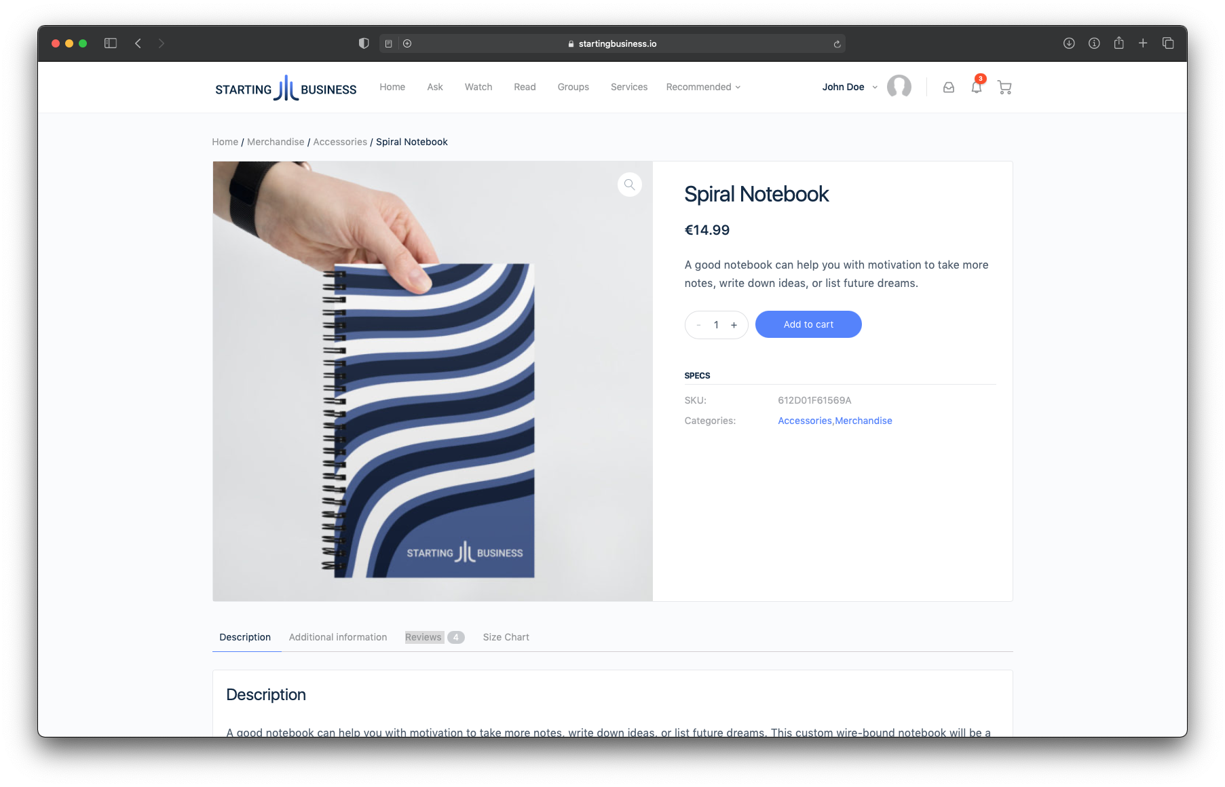Click the SKU value 612D01F61569A

coord(814,400)
